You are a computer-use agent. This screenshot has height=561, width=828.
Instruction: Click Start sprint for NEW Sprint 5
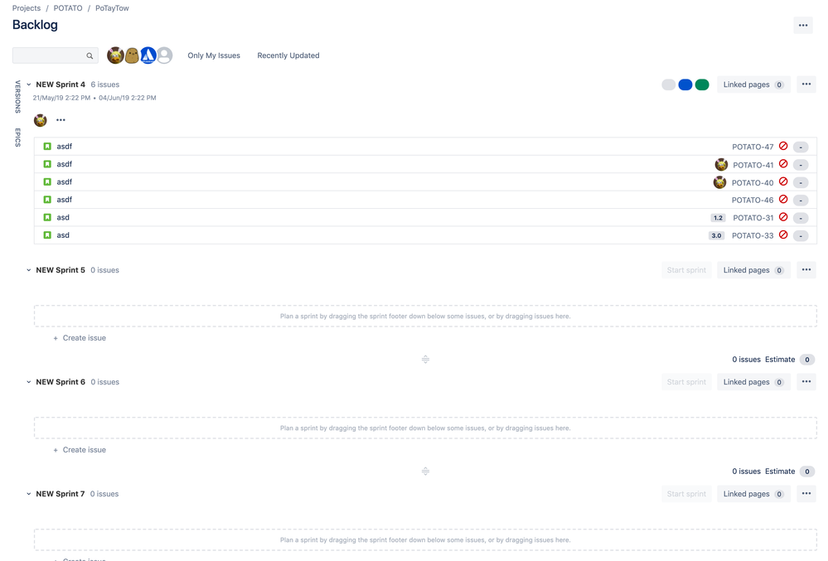pyautogui.click(x=686, y=269)
